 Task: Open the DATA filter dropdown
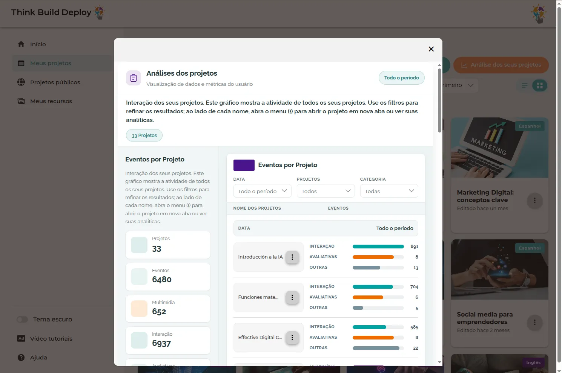click(263, 191)
